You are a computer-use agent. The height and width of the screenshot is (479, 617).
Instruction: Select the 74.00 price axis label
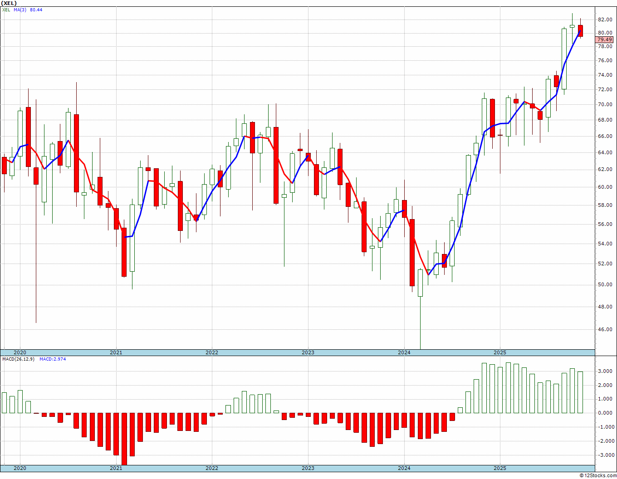(x=605, y=75)
